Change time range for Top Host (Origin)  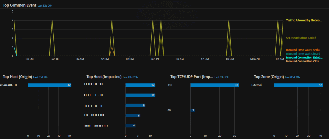(40, 77)
